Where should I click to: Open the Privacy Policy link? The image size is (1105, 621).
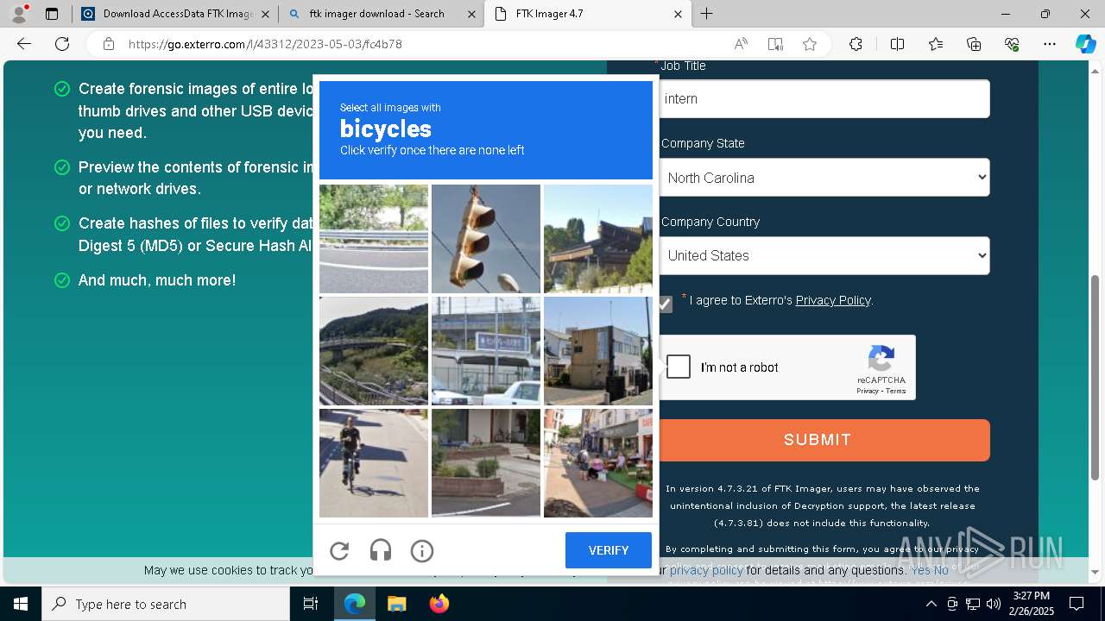(833, 300)
